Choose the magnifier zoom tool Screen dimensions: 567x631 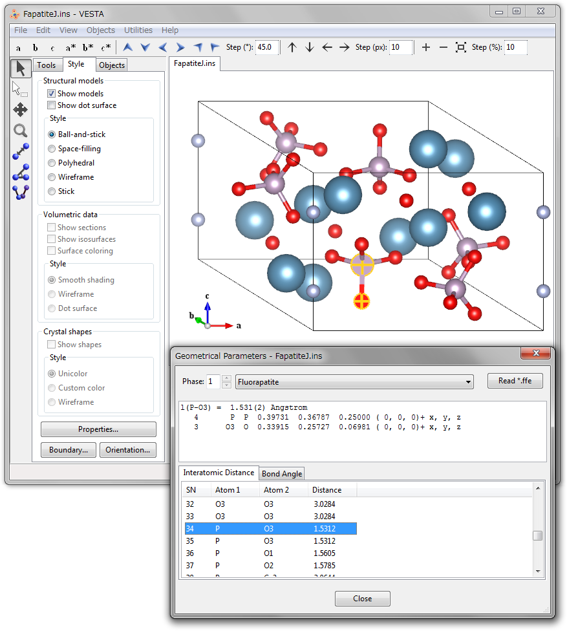pos(21,131)
